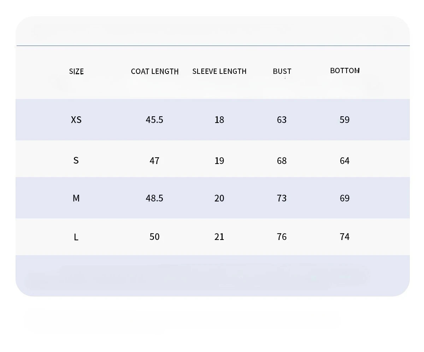Select the M size row label
The width and height of the screenshot is (424, 352).
tap(76, 198)
